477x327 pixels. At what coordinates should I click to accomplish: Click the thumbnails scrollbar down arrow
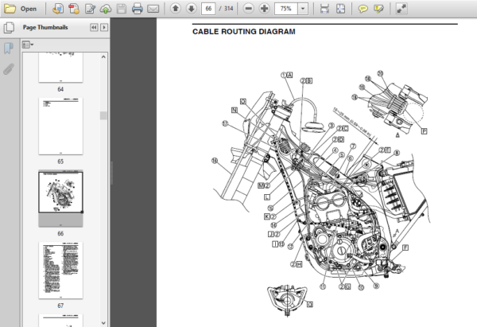tap(103, 323)
